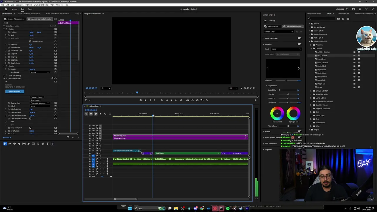Open Timeline Display Settings wrench
Viewport: 377px width, 212px height.
coord(105,114)
